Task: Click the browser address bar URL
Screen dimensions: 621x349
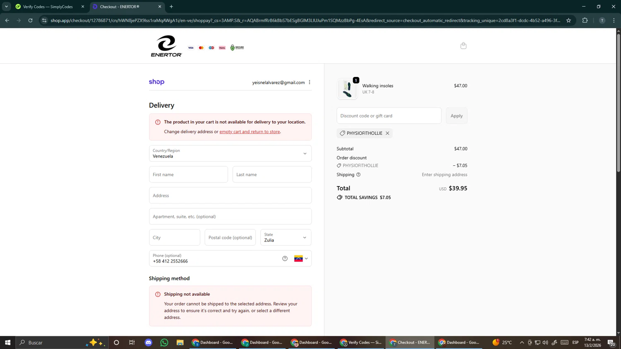Action: point(305,20)
